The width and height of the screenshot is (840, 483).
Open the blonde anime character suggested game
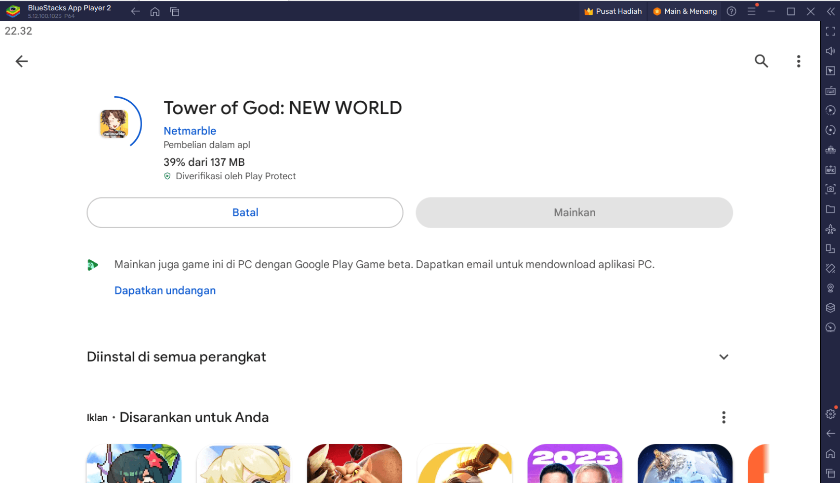pyautogui.click(x=244, y=463)
